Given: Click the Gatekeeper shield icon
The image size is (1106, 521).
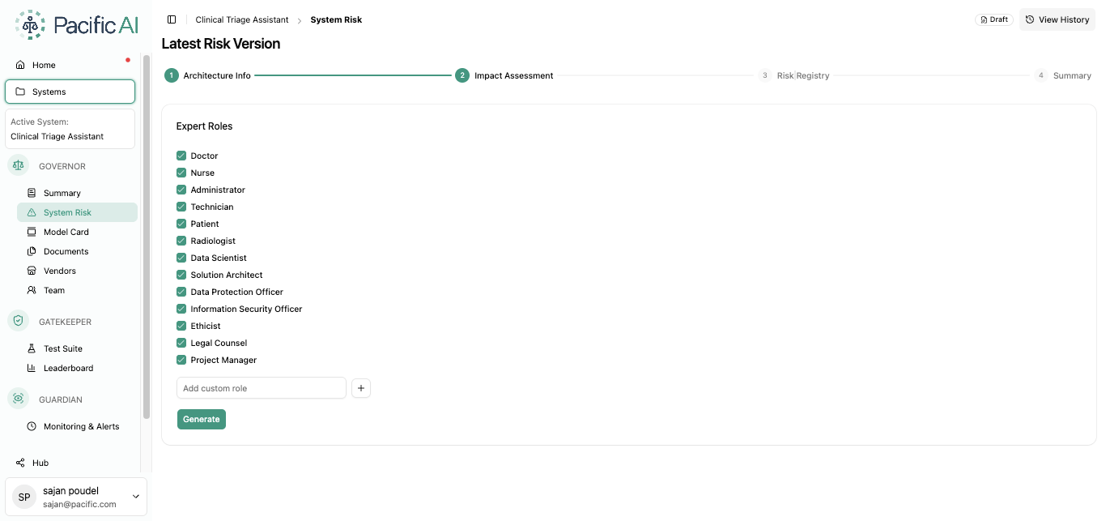Looking at the screenshot, I should click(18, 321).
